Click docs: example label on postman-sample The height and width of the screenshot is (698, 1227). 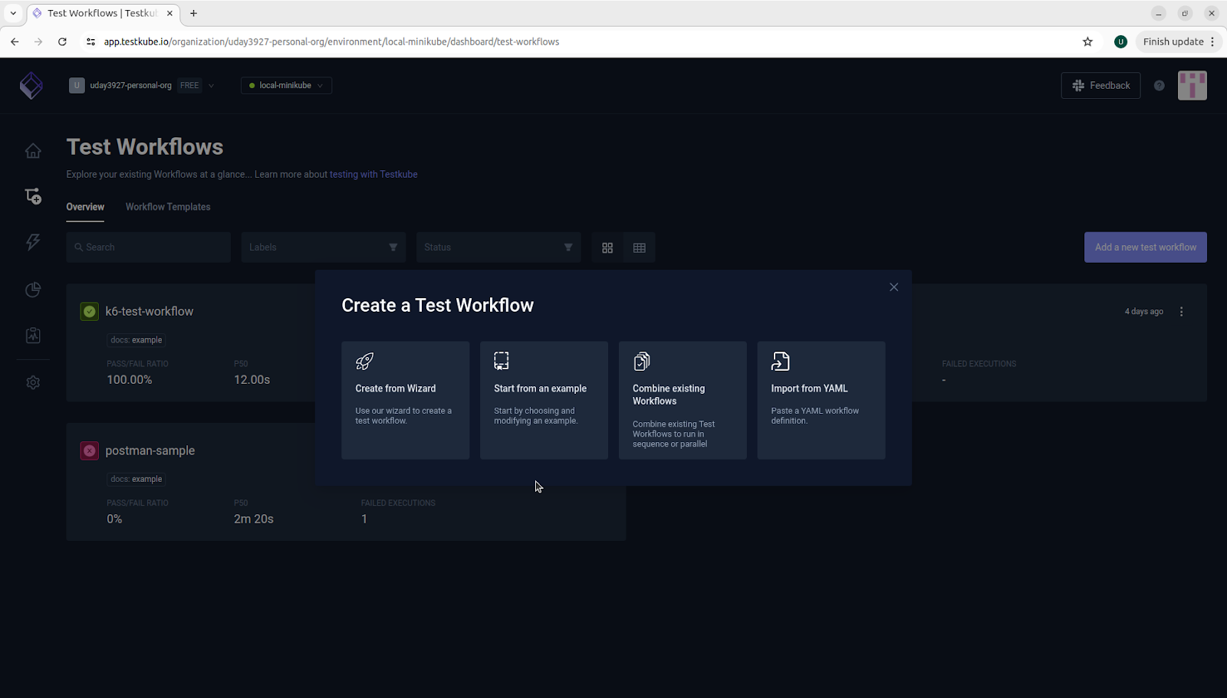click(137, 480)
